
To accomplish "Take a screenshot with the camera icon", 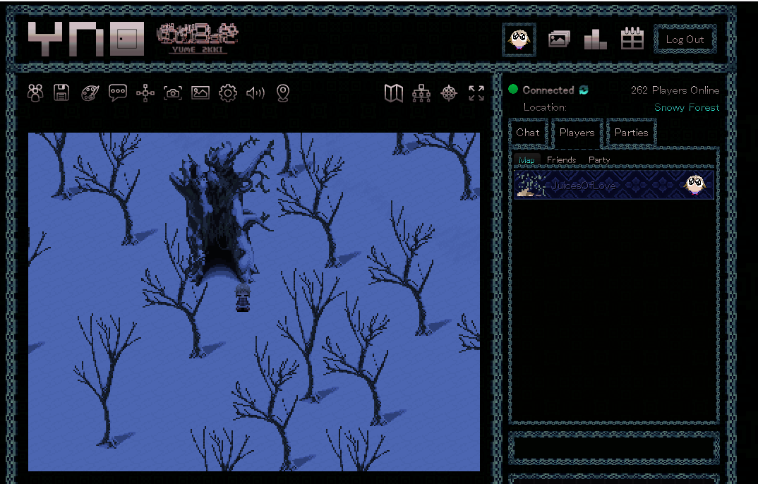I will [x=173, y=92].
